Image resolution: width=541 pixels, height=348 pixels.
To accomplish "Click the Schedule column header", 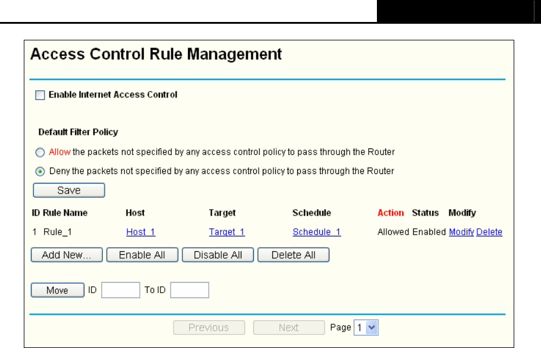I will click(312, 213).
